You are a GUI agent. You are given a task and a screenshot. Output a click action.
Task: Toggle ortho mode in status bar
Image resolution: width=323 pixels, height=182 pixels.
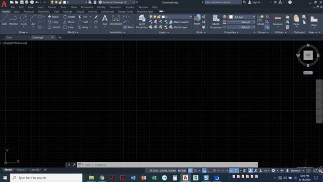click(x=209, y=170)
